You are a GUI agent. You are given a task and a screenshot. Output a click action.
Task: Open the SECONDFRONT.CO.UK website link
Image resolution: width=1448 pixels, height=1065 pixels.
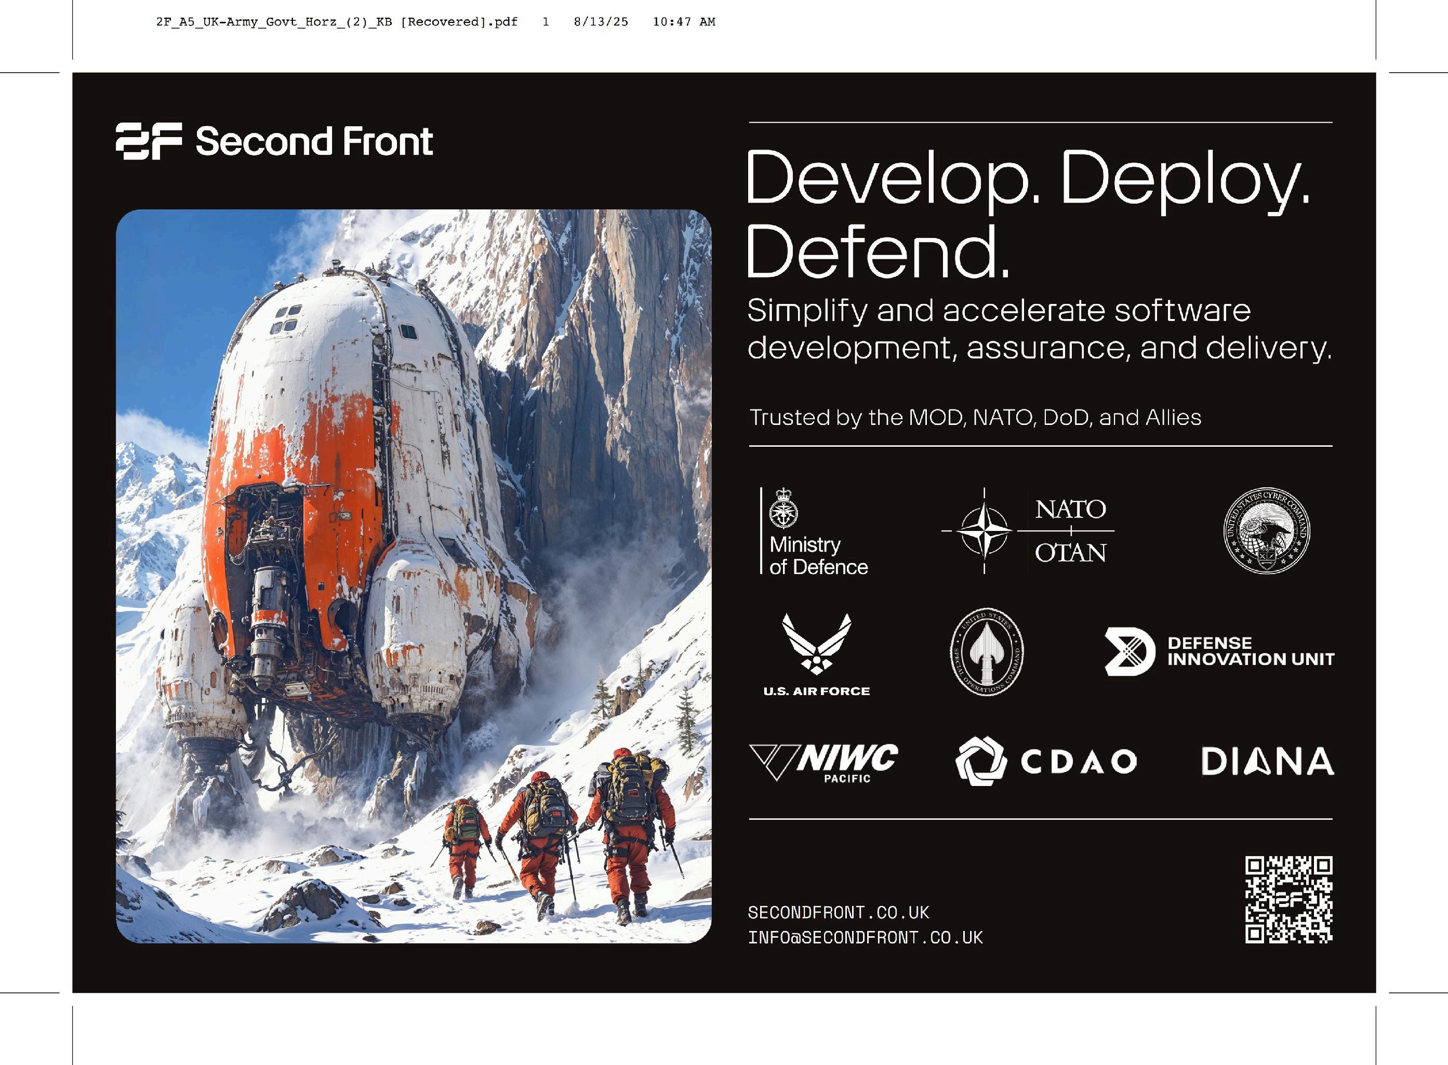pos(838,913)
